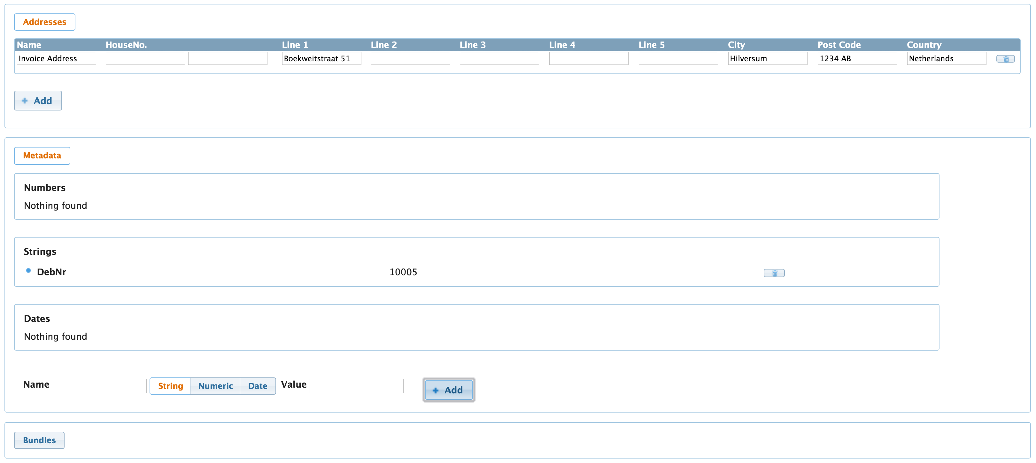Viewport: 1036px width, 463px height.
Task: Click the metadata Name input field
Action: point(99,386)
